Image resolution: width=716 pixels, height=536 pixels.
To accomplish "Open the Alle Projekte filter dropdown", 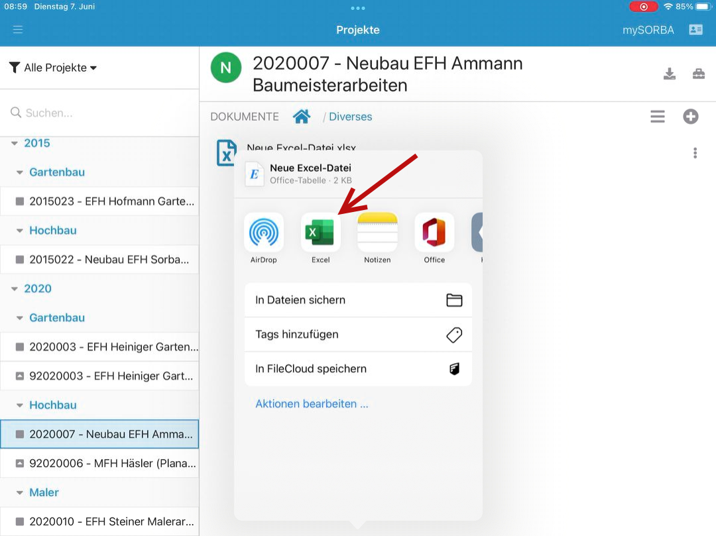I will [54, 68].
